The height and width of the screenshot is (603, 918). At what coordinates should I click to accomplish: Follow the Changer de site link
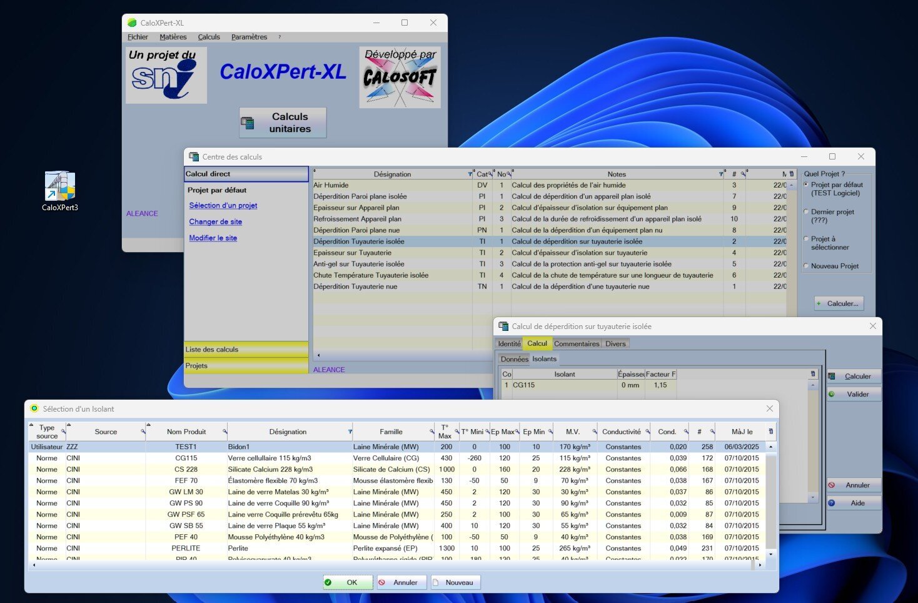click(x=216, y=221)
